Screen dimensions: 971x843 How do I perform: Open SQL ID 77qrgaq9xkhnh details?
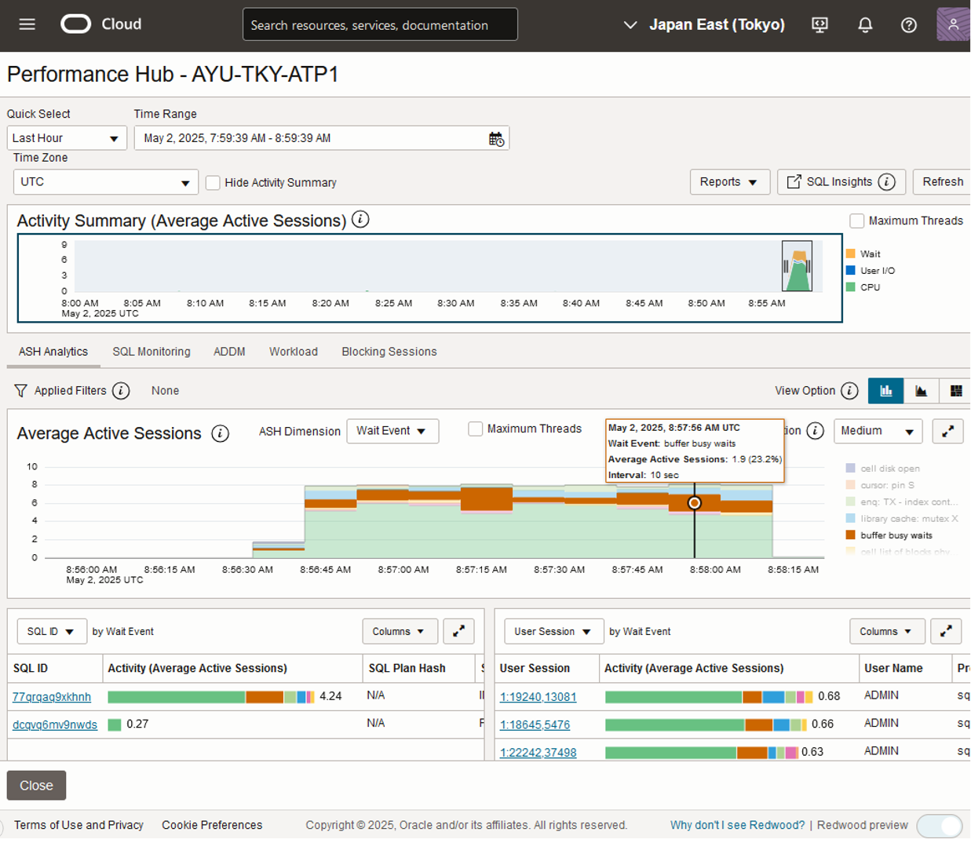tap(51, 696)
